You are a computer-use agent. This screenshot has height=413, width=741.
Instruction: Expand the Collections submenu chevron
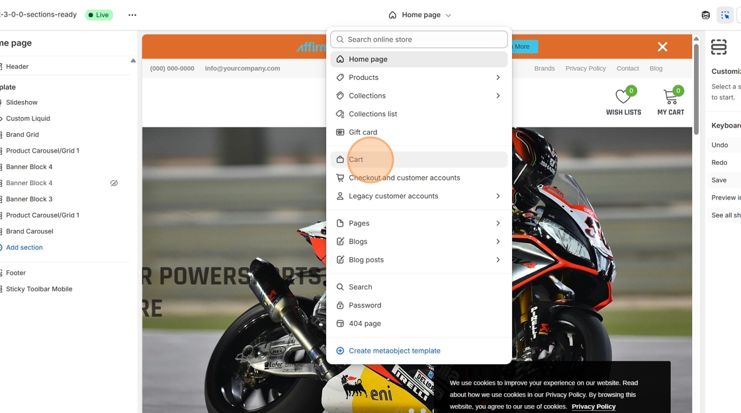(x=498, y=96)
